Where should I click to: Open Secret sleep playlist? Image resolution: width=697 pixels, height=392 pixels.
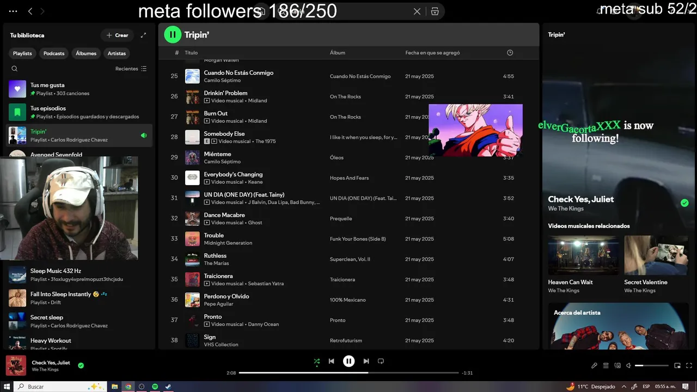tap(79, 321)
